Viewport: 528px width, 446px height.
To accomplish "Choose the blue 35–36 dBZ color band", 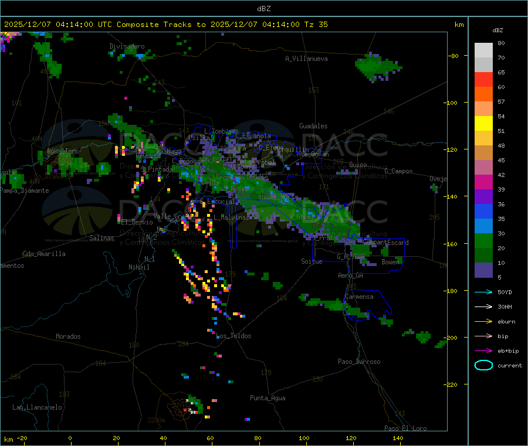I will pos(483,211).
